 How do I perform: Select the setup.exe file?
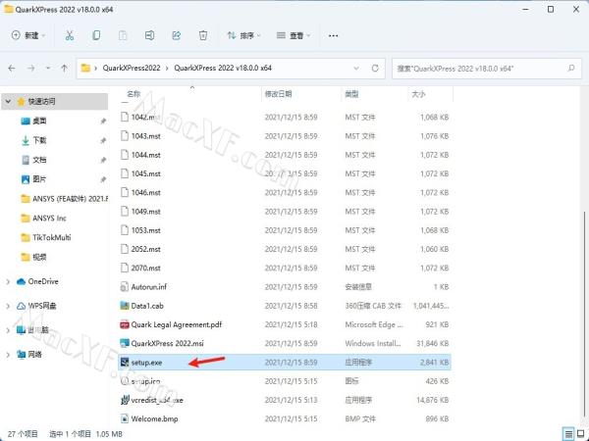[x=146, y=362]
